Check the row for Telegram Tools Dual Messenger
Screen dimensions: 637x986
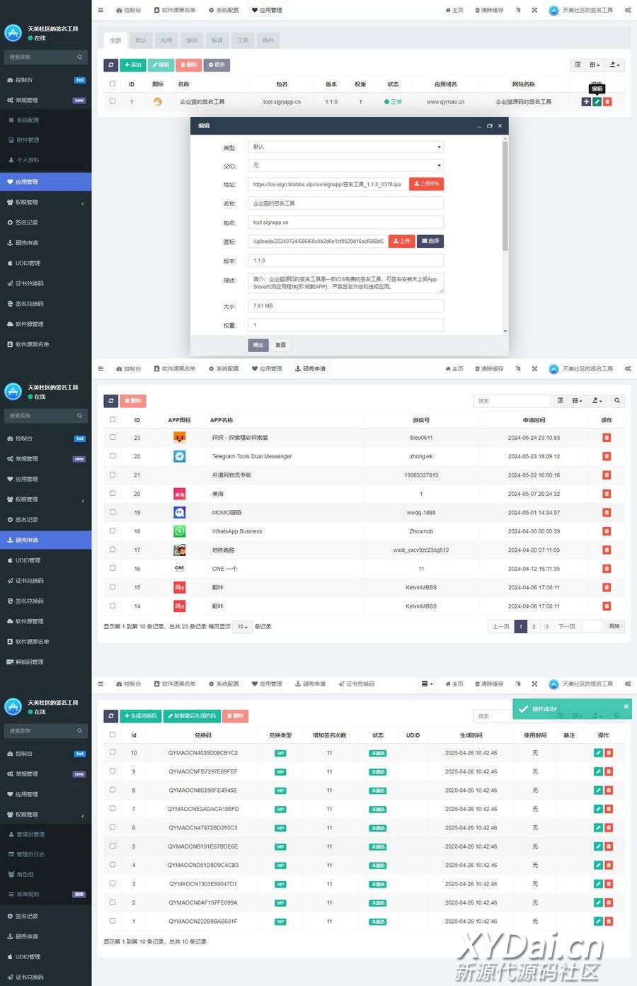(x=113, y=456)
